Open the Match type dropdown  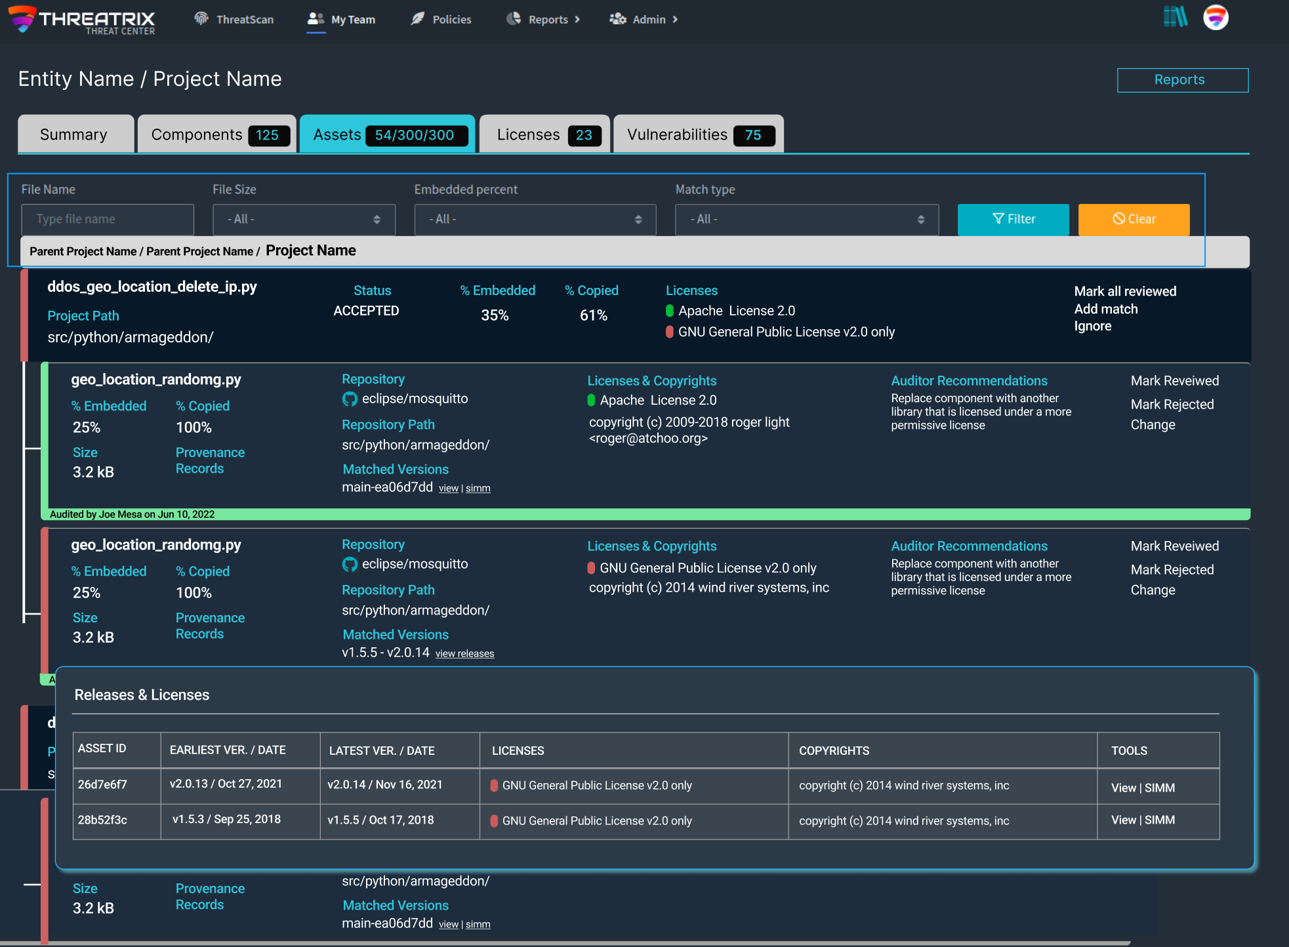point(806,219)
